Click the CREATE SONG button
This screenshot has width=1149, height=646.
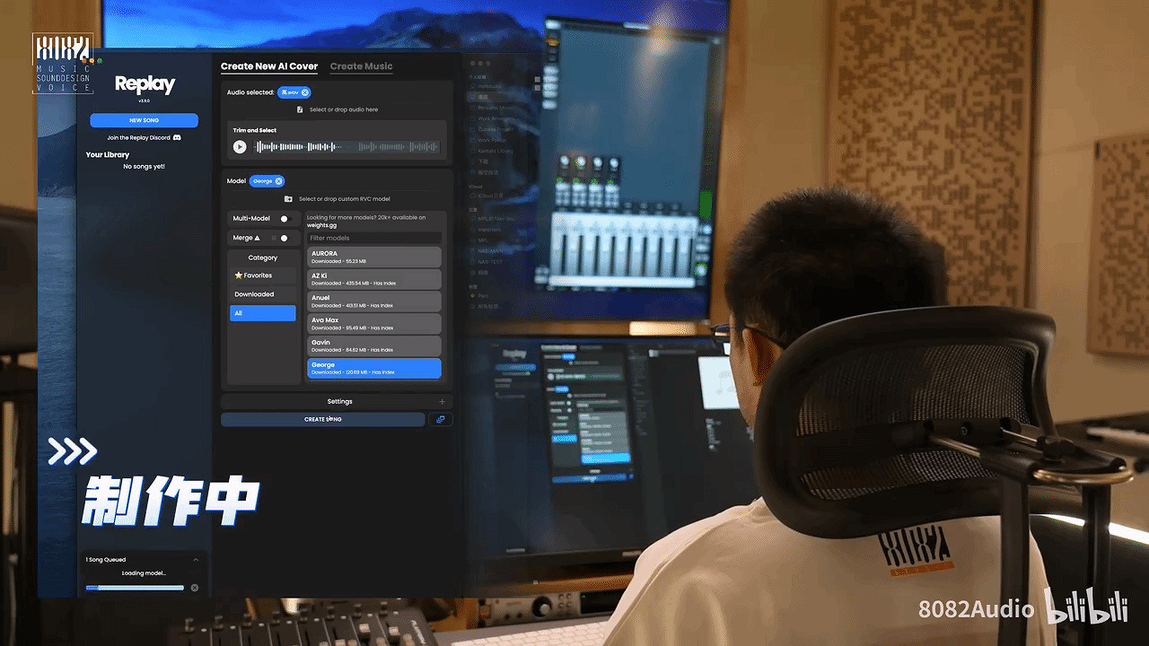(322, 419)
